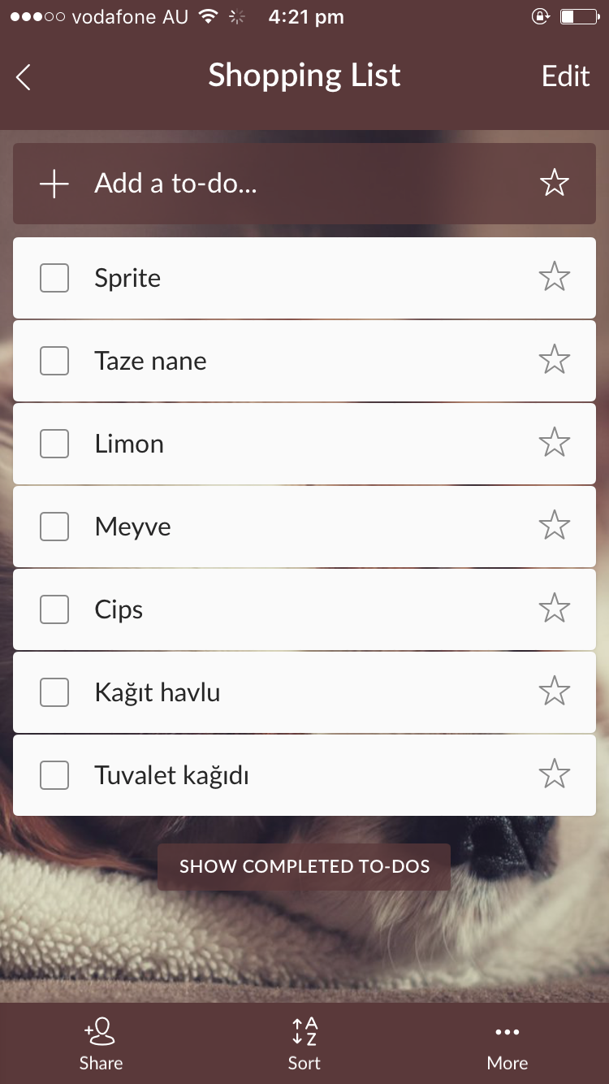The height and width of the screenshot is (1084, 609).
Task: Star the Taze nane item
Action: point(555,360)
